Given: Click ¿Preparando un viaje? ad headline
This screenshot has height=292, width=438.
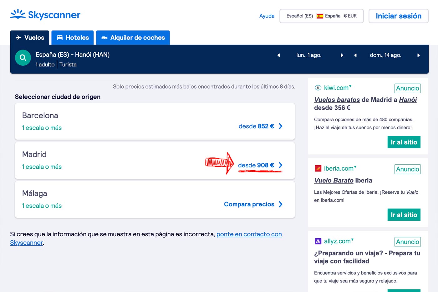Looking at the screenshot, I should coord(367,257).
